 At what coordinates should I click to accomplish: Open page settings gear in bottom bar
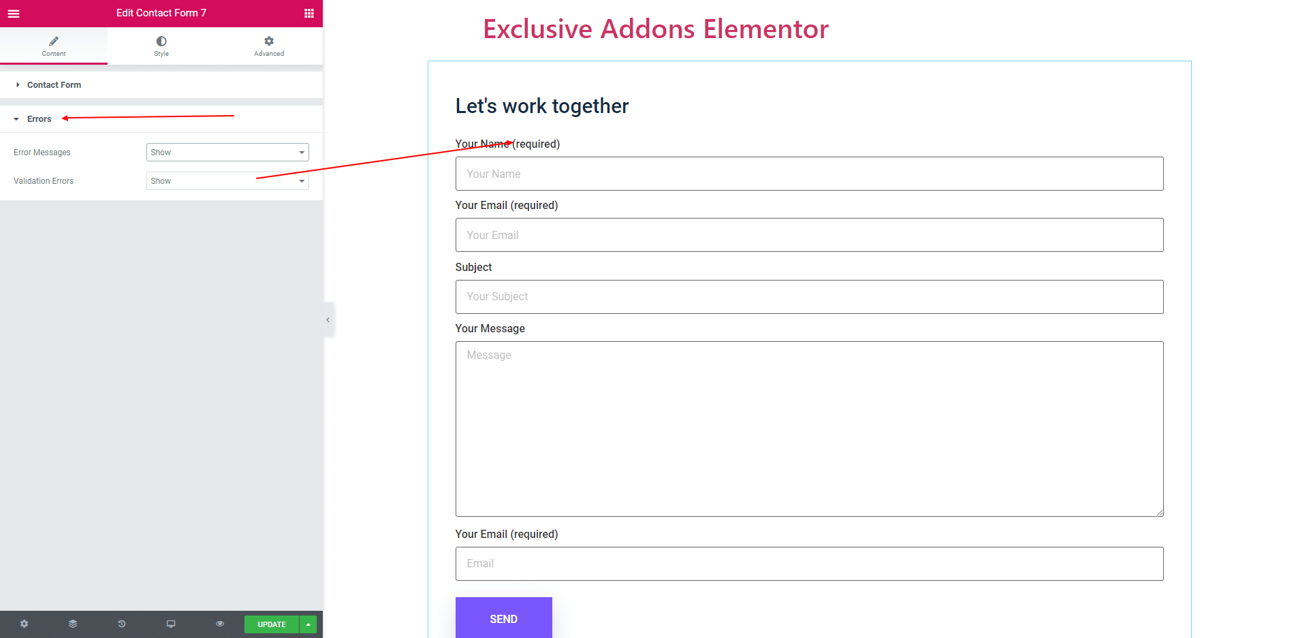point(25,624)
